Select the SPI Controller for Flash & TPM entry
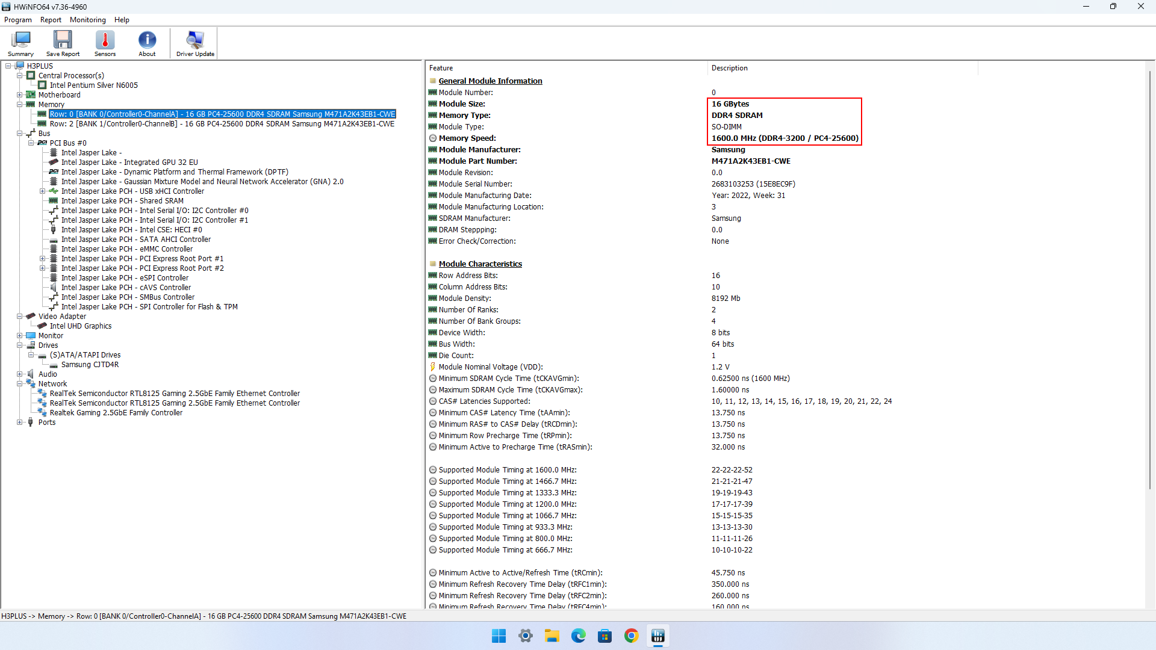 click(x=149, y=307)
